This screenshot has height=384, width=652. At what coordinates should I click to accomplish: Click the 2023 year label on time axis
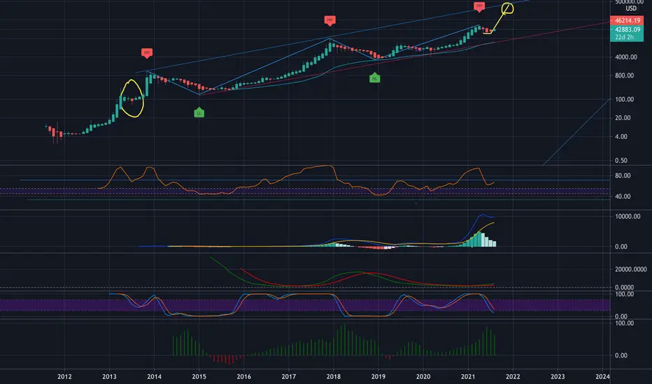point(558,377)
